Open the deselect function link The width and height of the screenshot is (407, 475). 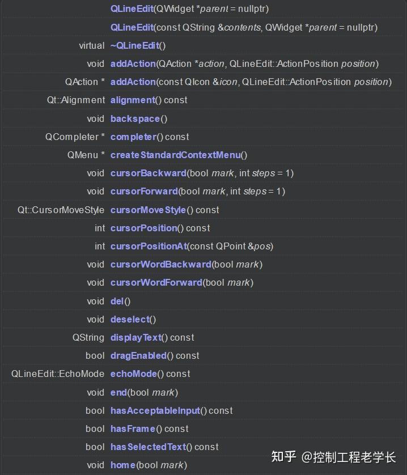(130, 319)
